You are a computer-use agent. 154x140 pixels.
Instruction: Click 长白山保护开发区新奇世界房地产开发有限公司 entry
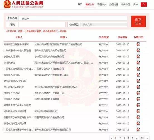pos(58,44)
